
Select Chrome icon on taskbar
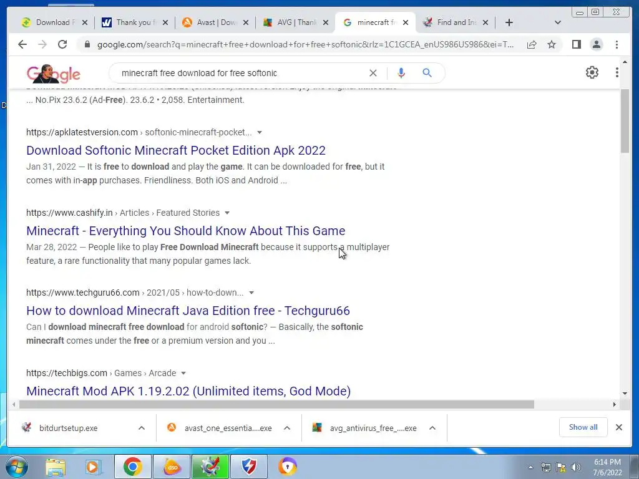pos(132,467)
